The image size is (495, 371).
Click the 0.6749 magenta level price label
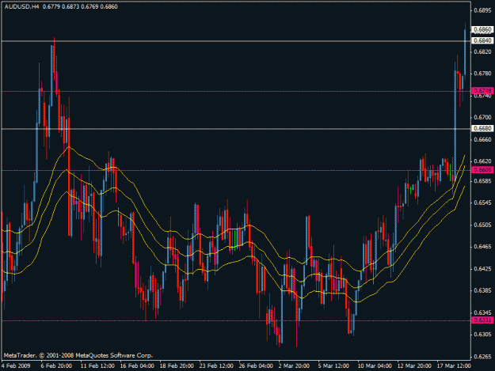(x=482, y=91)
